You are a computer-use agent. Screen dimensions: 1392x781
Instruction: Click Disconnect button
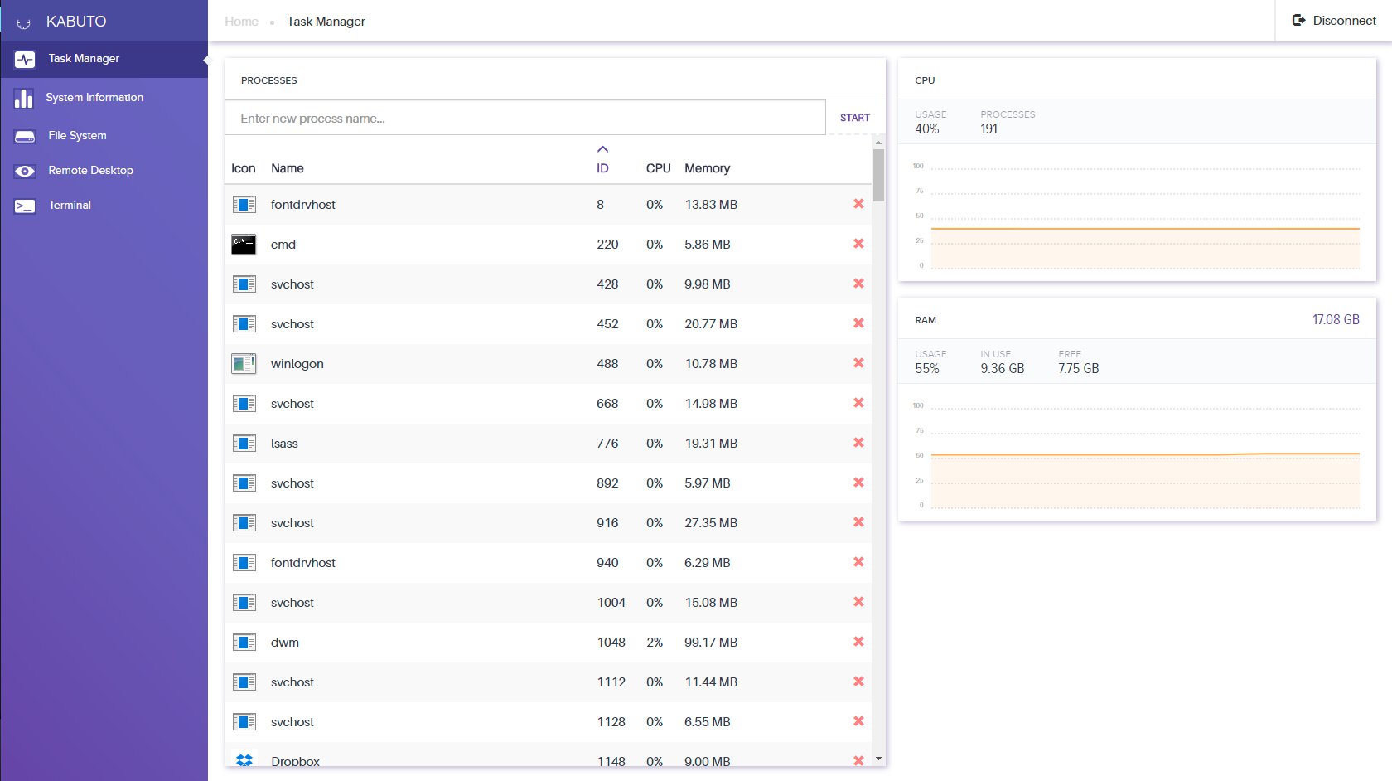[x=1334, y=21]
